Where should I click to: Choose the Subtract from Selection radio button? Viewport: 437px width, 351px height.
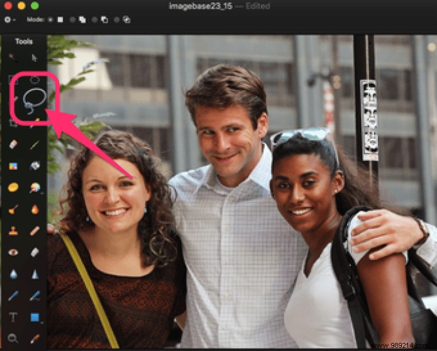pyautogui.click(x=94, y=19)
